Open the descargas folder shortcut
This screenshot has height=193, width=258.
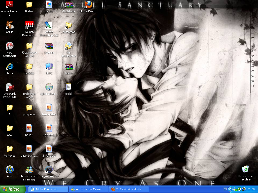coord(69,25)
